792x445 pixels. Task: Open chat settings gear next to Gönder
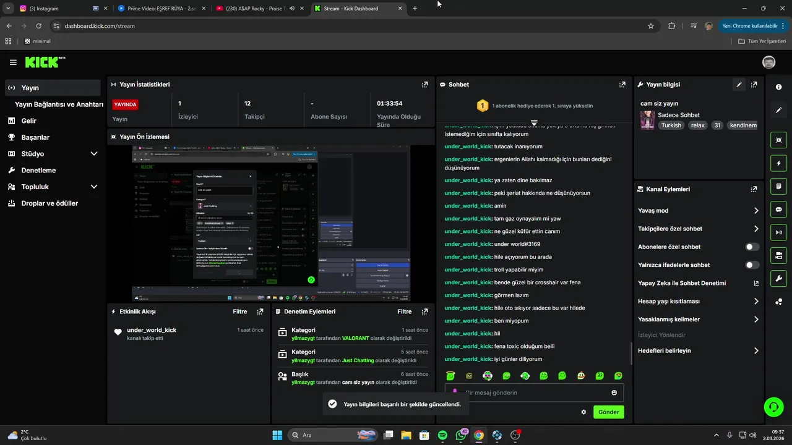pyautogui.click(x=583, y=412)
